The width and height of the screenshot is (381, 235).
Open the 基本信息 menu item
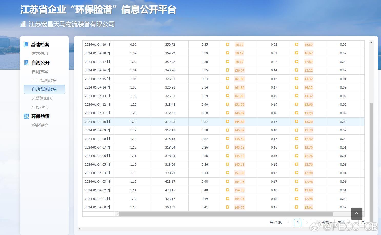pyautogui.click(x=40, y=54)
